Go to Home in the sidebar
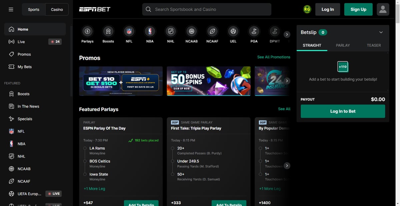Screen dimensions: 400x206 [35, 29]
